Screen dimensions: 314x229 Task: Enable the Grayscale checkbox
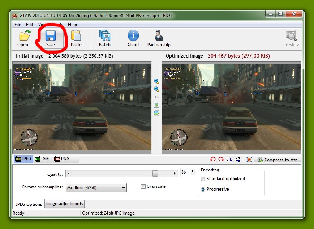click(143, 186)
